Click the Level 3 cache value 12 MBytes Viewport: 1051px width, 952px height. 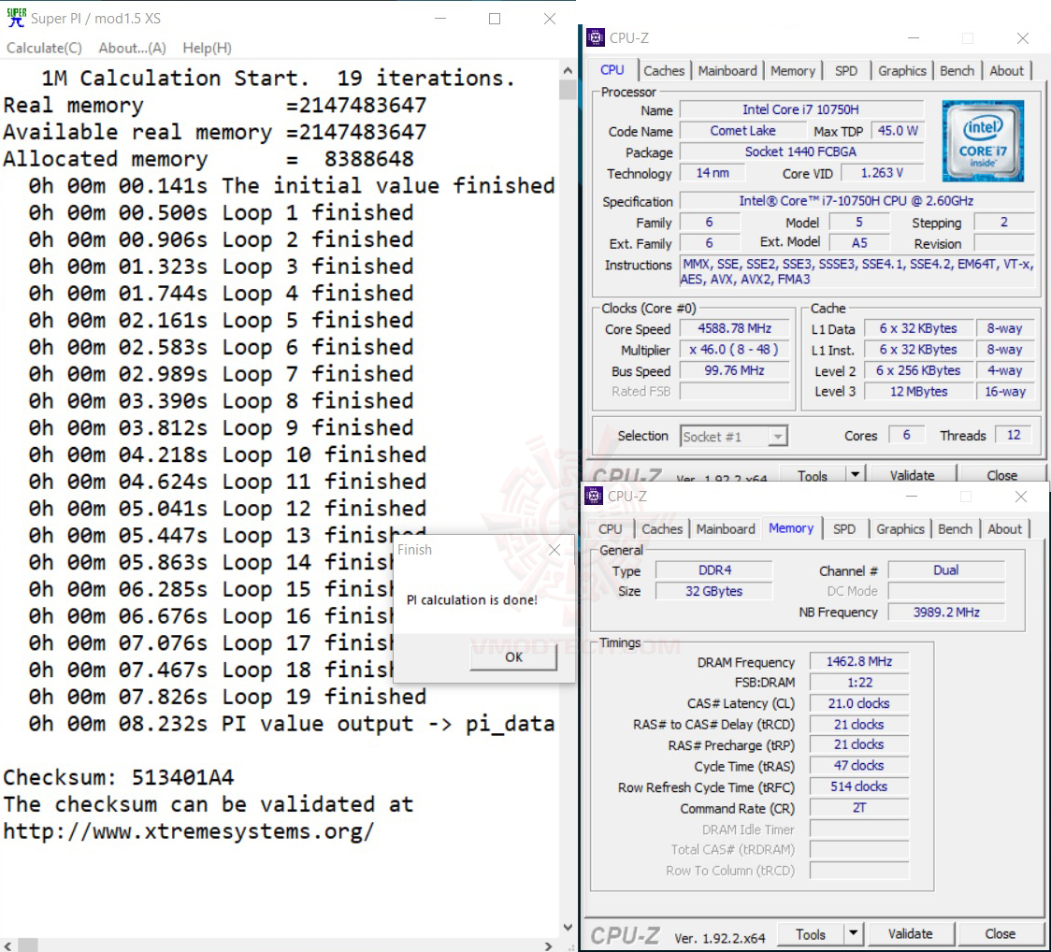point(918,392)
